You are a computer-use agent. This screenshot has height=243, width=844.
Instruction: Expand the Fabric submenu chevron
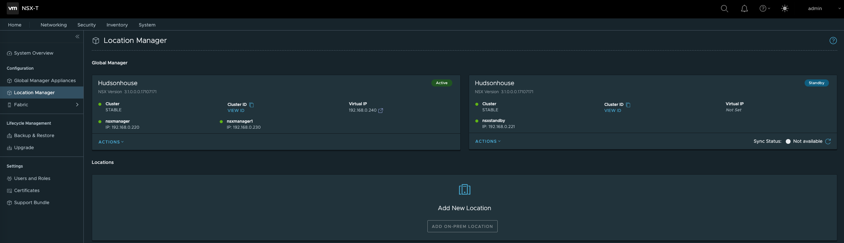click(x=77, y=105)
